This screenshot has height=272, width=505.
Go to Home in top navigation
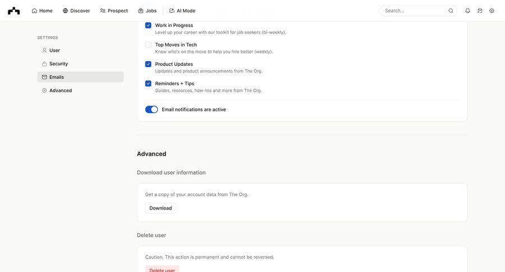coord(42,11)
